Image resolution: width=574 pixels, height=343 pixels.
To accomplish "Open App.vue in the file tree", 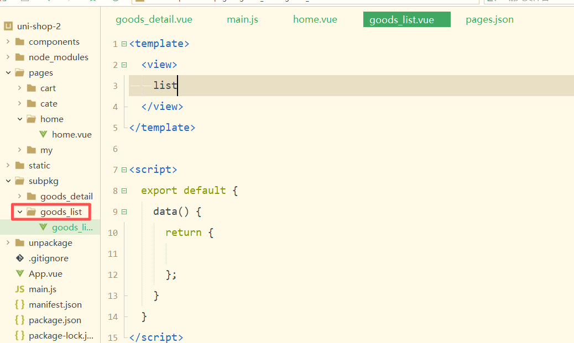I will coord(45,274).
